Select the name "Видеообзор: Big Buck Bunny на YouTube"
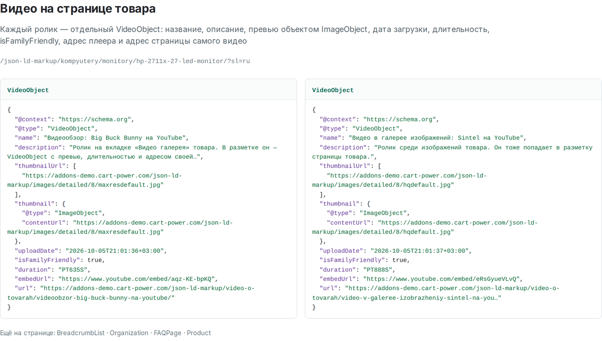The width and height of the screenshot is (602, 341). tap(115, 138)
